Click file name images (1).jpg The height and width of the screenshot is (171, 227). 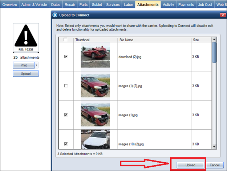[128, 115]
